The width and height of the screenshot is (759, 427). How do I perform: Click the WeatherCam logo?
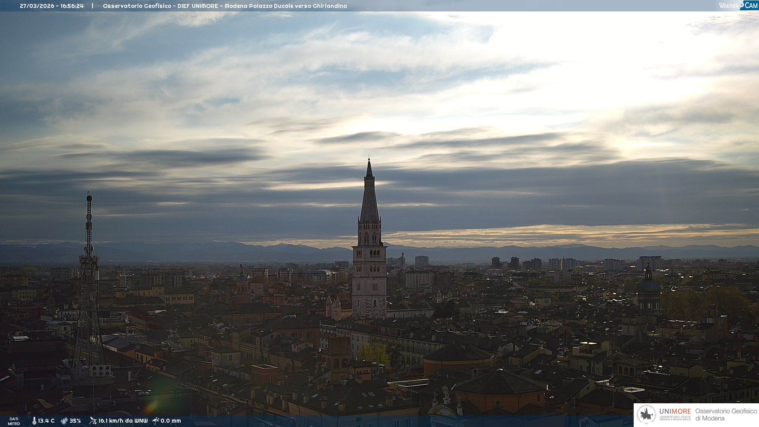pyautogui.click(x=738, y=6)
